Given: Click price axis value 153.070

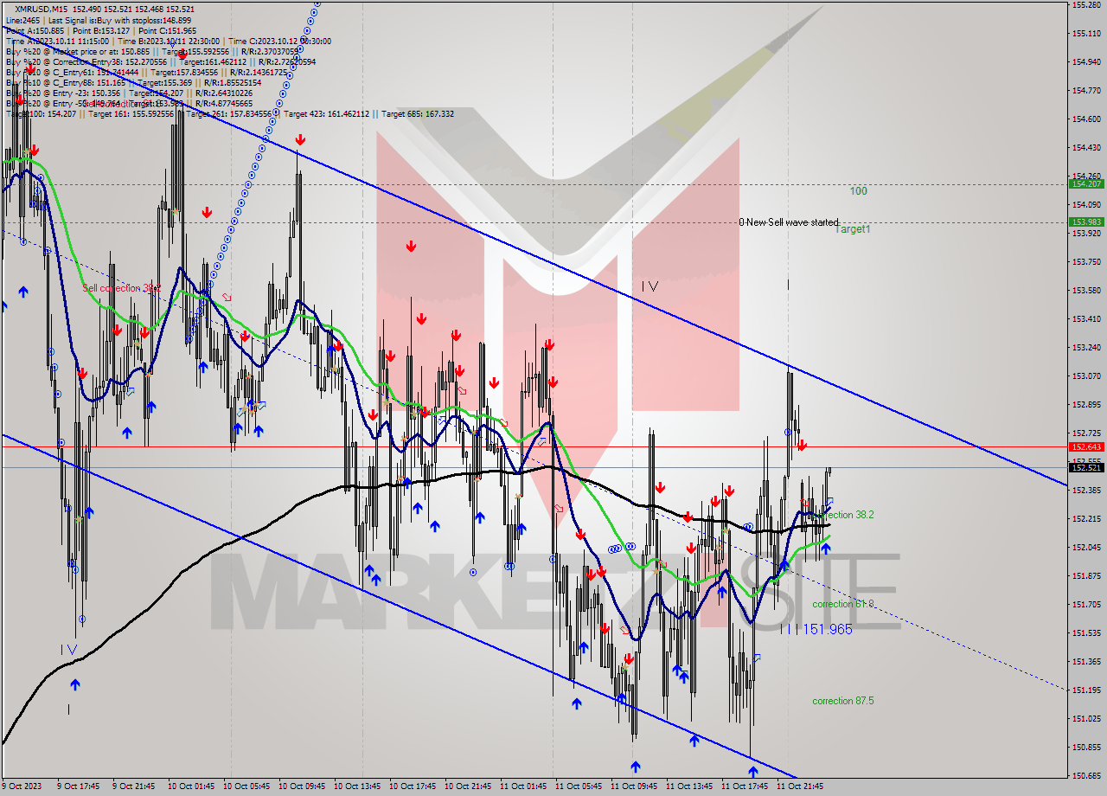Looking at the screenshot, I should (1087, 376).
